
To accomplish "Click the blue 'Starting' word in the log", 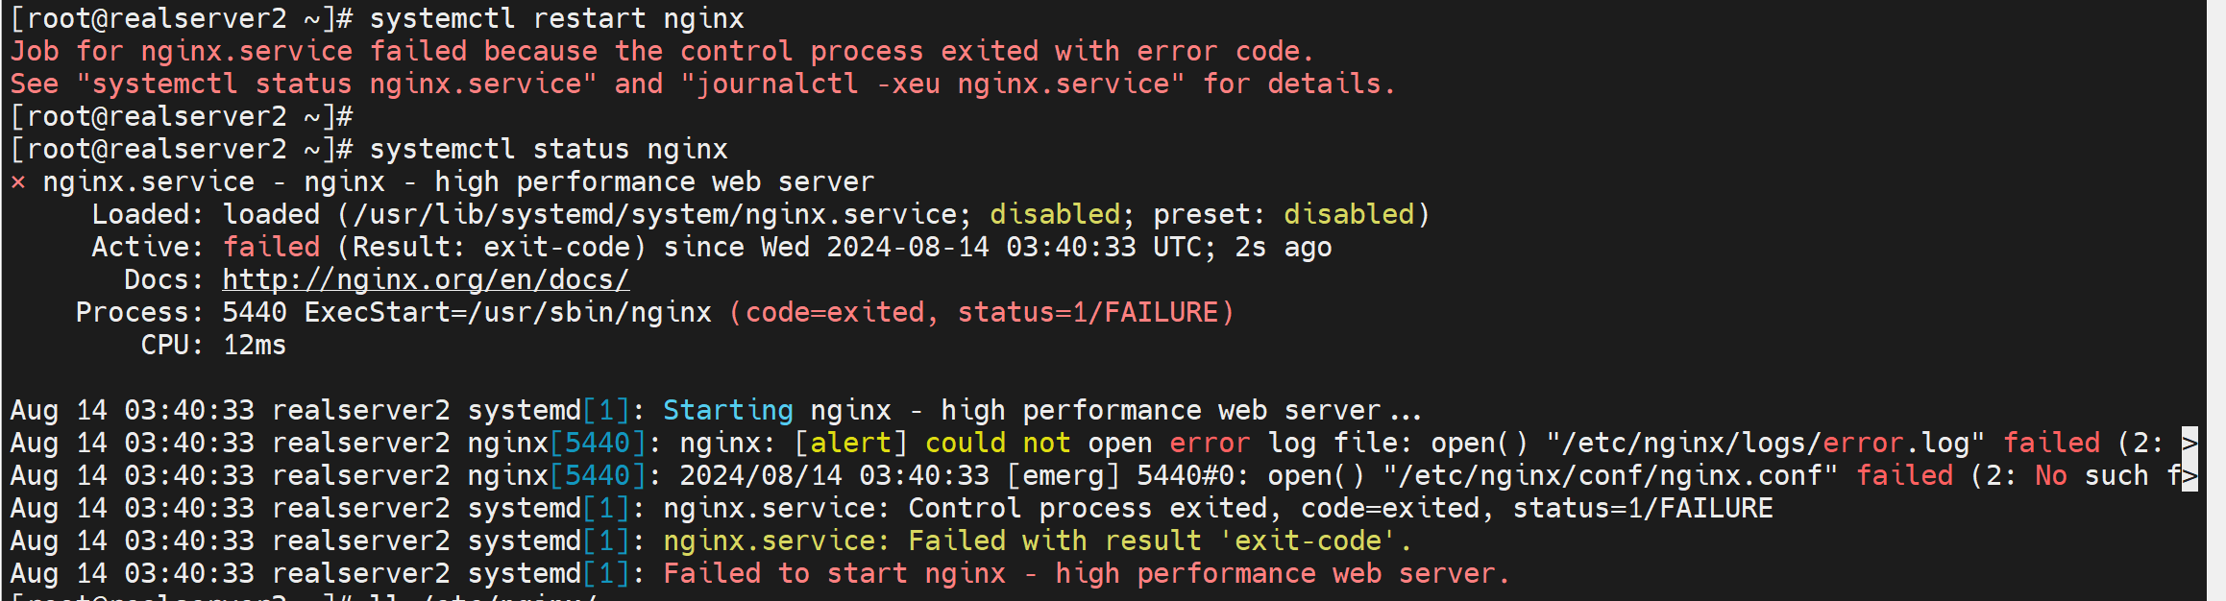I will tap(727, 410).
